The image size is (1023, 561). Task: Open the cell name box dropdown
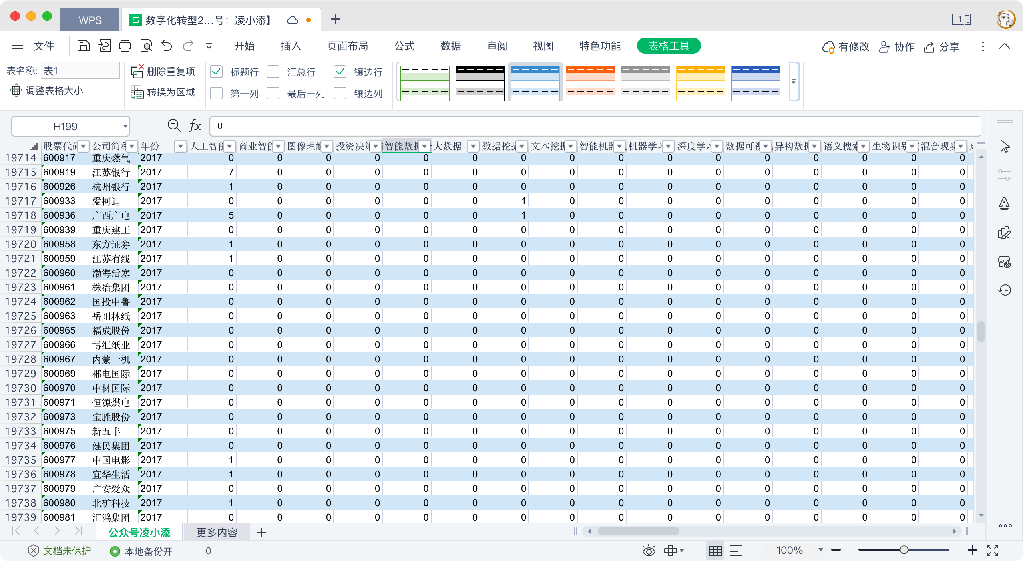coord(125,126)
